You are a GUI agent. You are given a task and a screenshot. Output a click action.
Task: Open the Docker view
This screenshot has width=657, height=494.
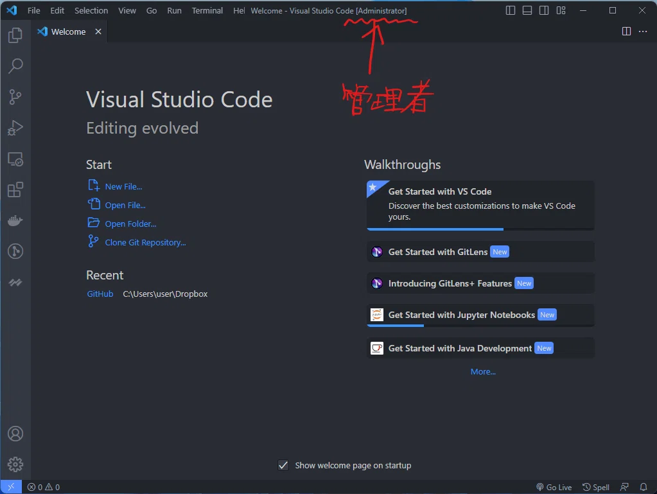[x=15, y=220]
